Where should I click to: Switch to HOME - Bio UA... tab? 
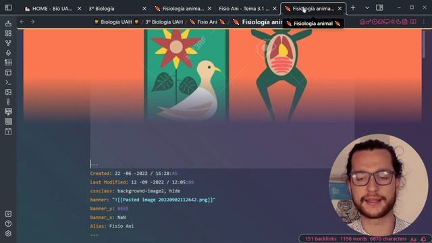(49, 9)
